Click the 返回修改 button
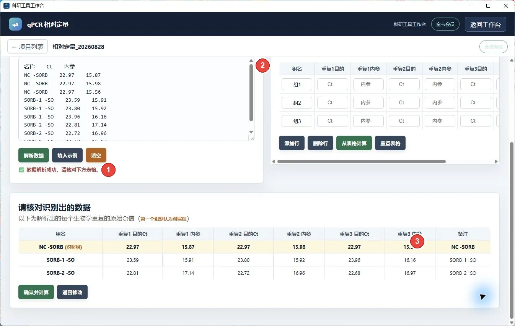The image size is (515, 326). [x=72, y=292]
